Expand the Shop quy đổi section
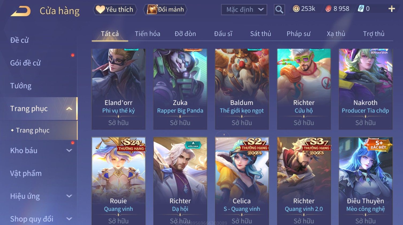This screenshot has height=225, width=403. coord(69,219)
